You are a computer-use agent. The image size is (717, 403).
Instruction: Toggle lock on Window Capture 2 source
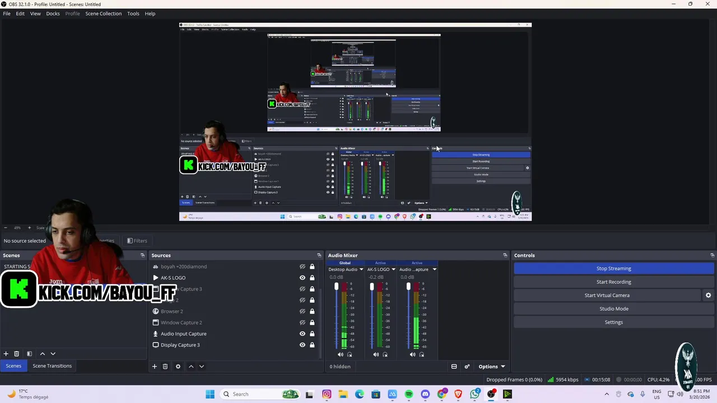click(312, 322)
